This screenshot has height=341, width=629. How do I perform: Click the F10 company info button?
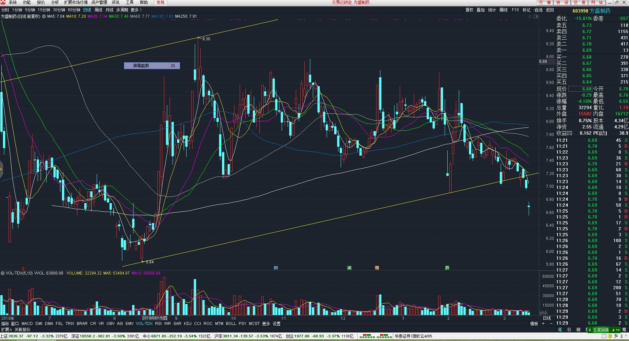(516, 10)
